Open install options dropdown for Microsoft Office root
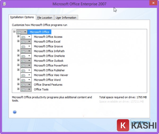Viewport: 159px width, 134px height. click(25, 32)
